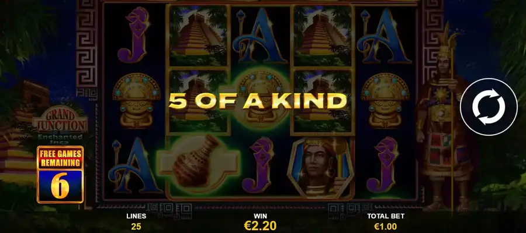Click the circular spin button
Viewport: 526px width, 233px height.
[489, 107]
